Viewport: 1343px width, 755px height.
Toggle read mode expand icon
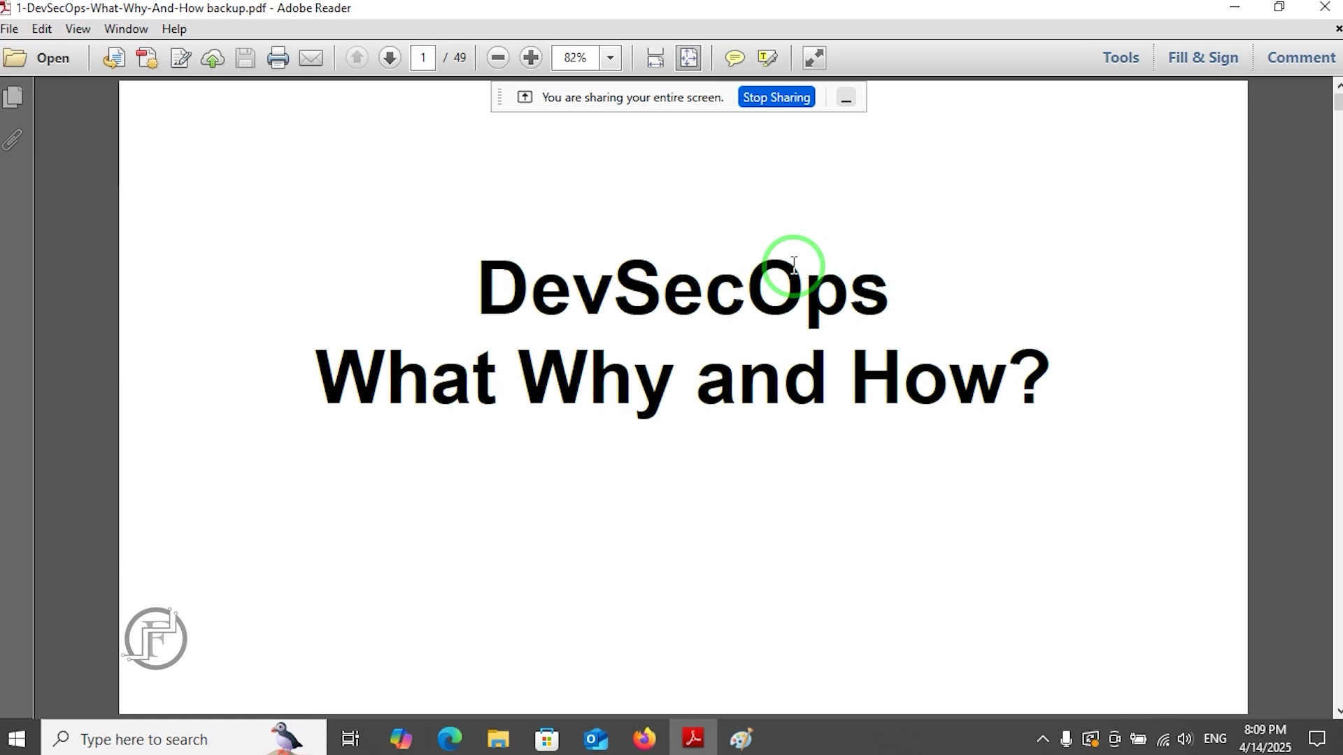click(x=814, y=57)
